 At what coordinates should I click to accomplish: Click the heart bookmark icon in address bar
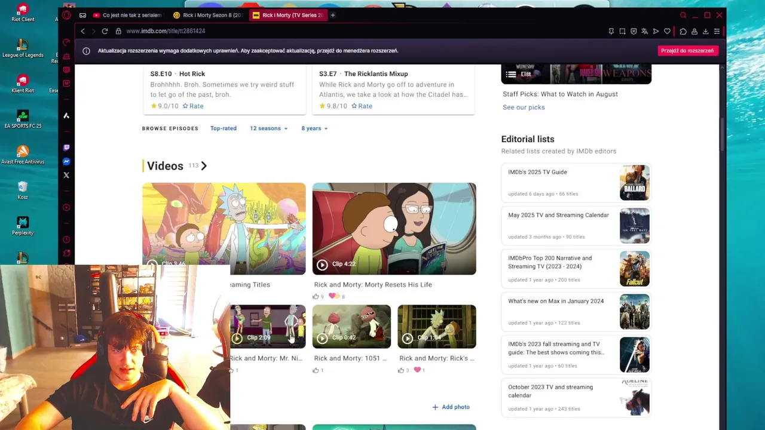(x=667, y=31)
